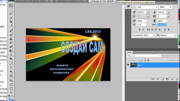Toggle Strikethrough text style

click(168, 29)
